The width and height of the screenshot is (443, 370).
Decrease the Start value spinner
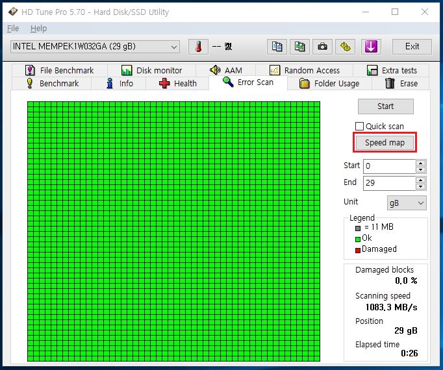coord(421,169)
